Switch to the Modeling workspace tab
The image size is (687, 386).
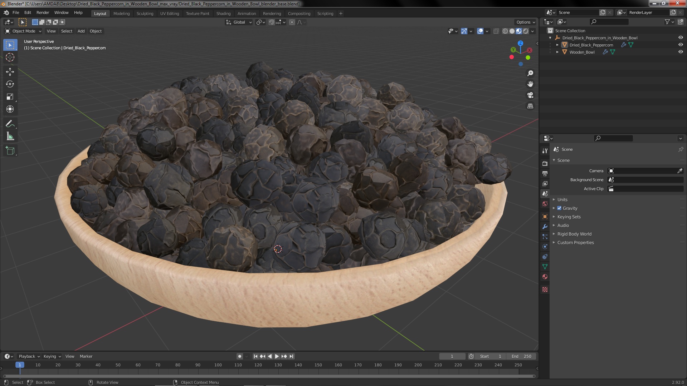coord(121,14)
